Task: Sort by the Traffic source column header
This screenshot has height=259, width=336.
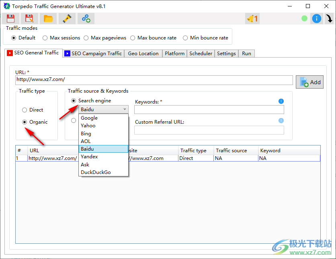Action: pos(236,151)
